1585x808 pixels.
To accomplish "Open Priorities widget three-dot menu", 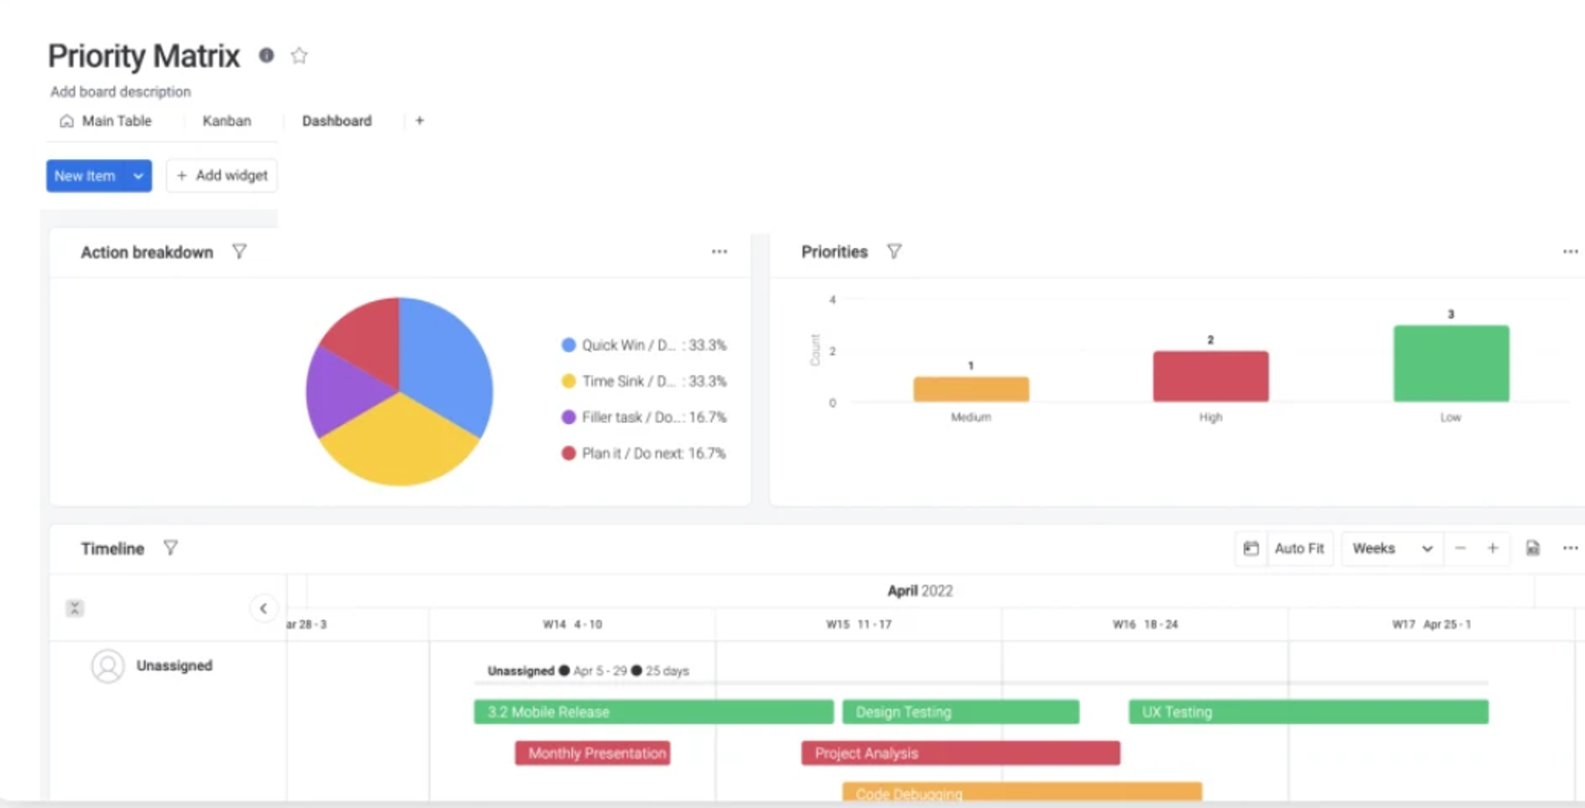I will pyautogui.click(x=1570, y=252).
